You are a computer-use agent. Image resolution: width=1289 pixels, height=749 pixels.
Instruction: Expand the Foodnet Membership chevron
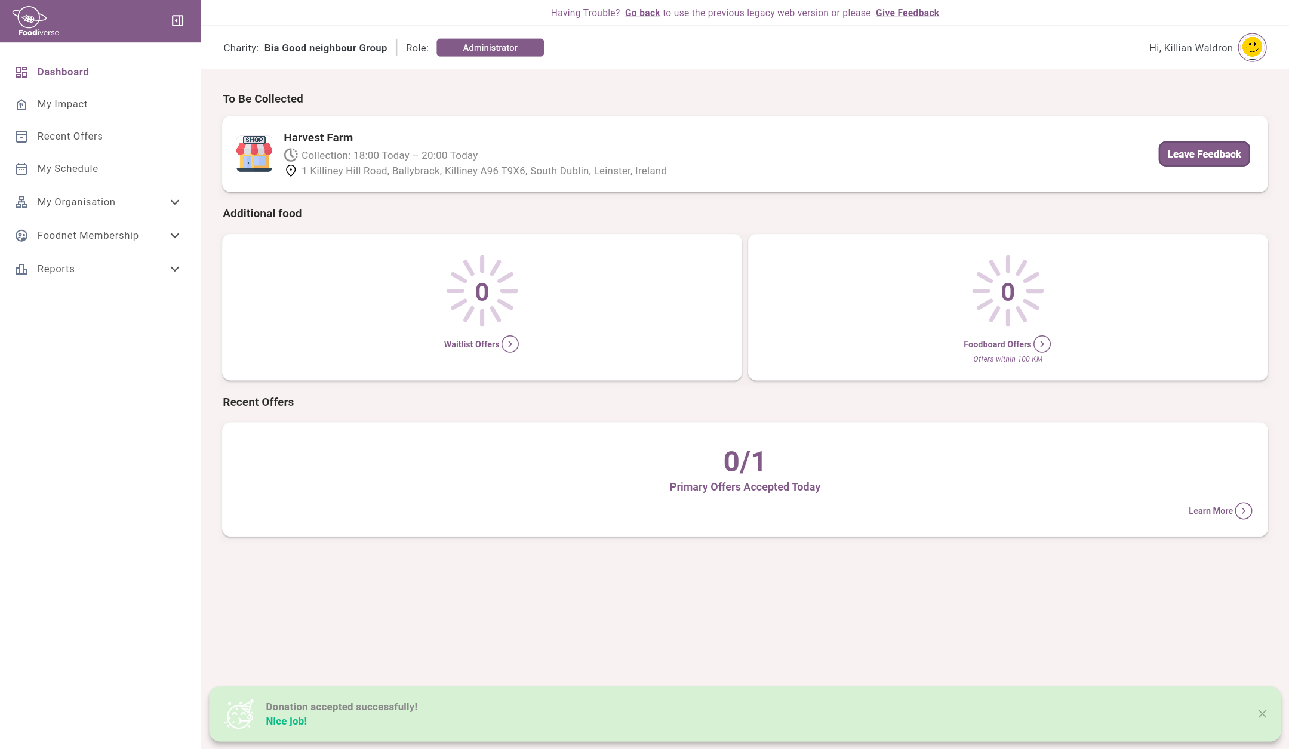click(x=175, y=236)
